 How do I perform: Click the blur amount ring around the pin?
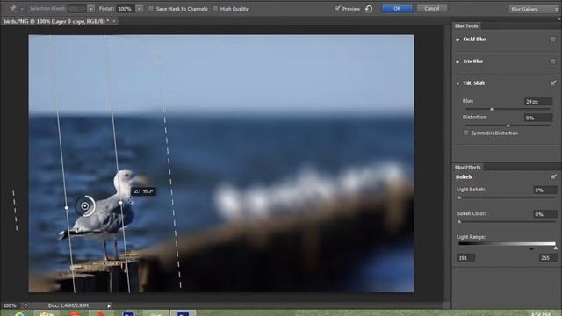(86, 206)
